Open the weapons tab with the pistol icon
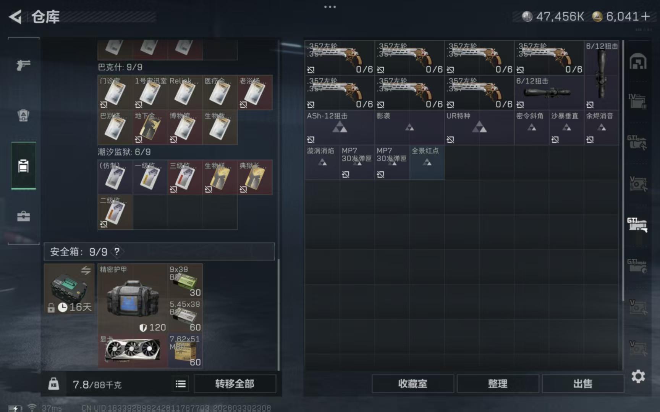The width and height of the screenshot is (660, 412). [23, 65]
